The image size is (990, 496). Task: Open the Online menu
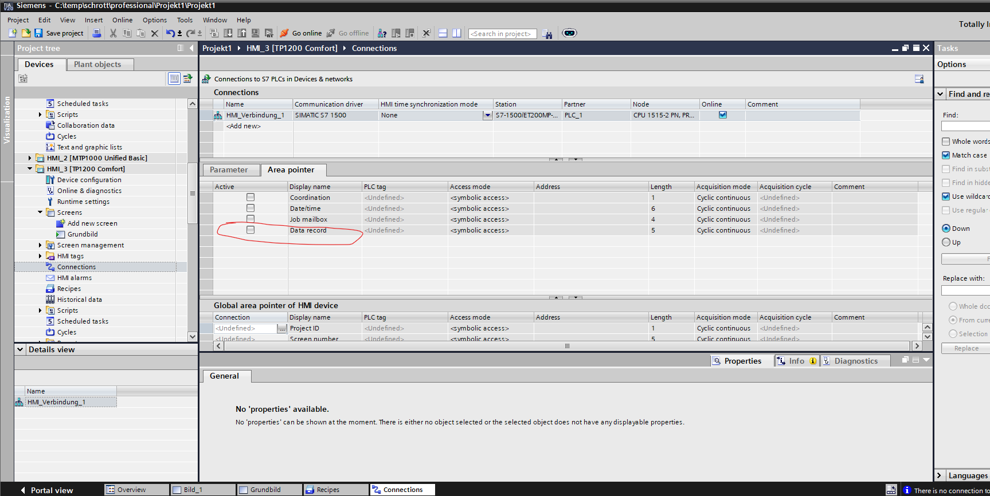123,20
